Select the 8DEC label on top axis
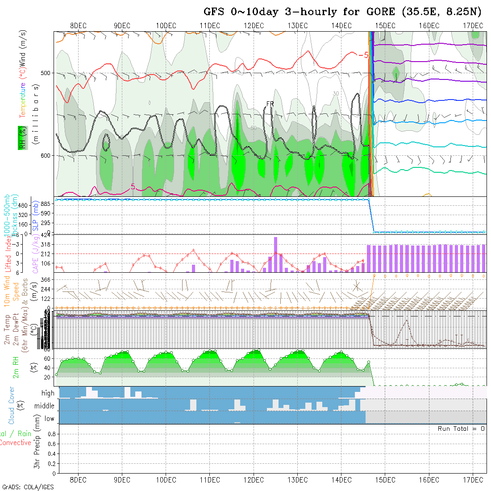Image resolution: width=491 pixels, height=491 pixels. [x=78, y=25]
